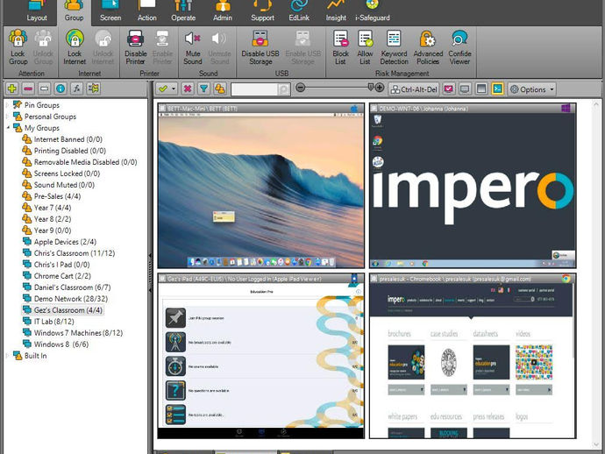Launch Confide Viewer

[x=459, y=47]
